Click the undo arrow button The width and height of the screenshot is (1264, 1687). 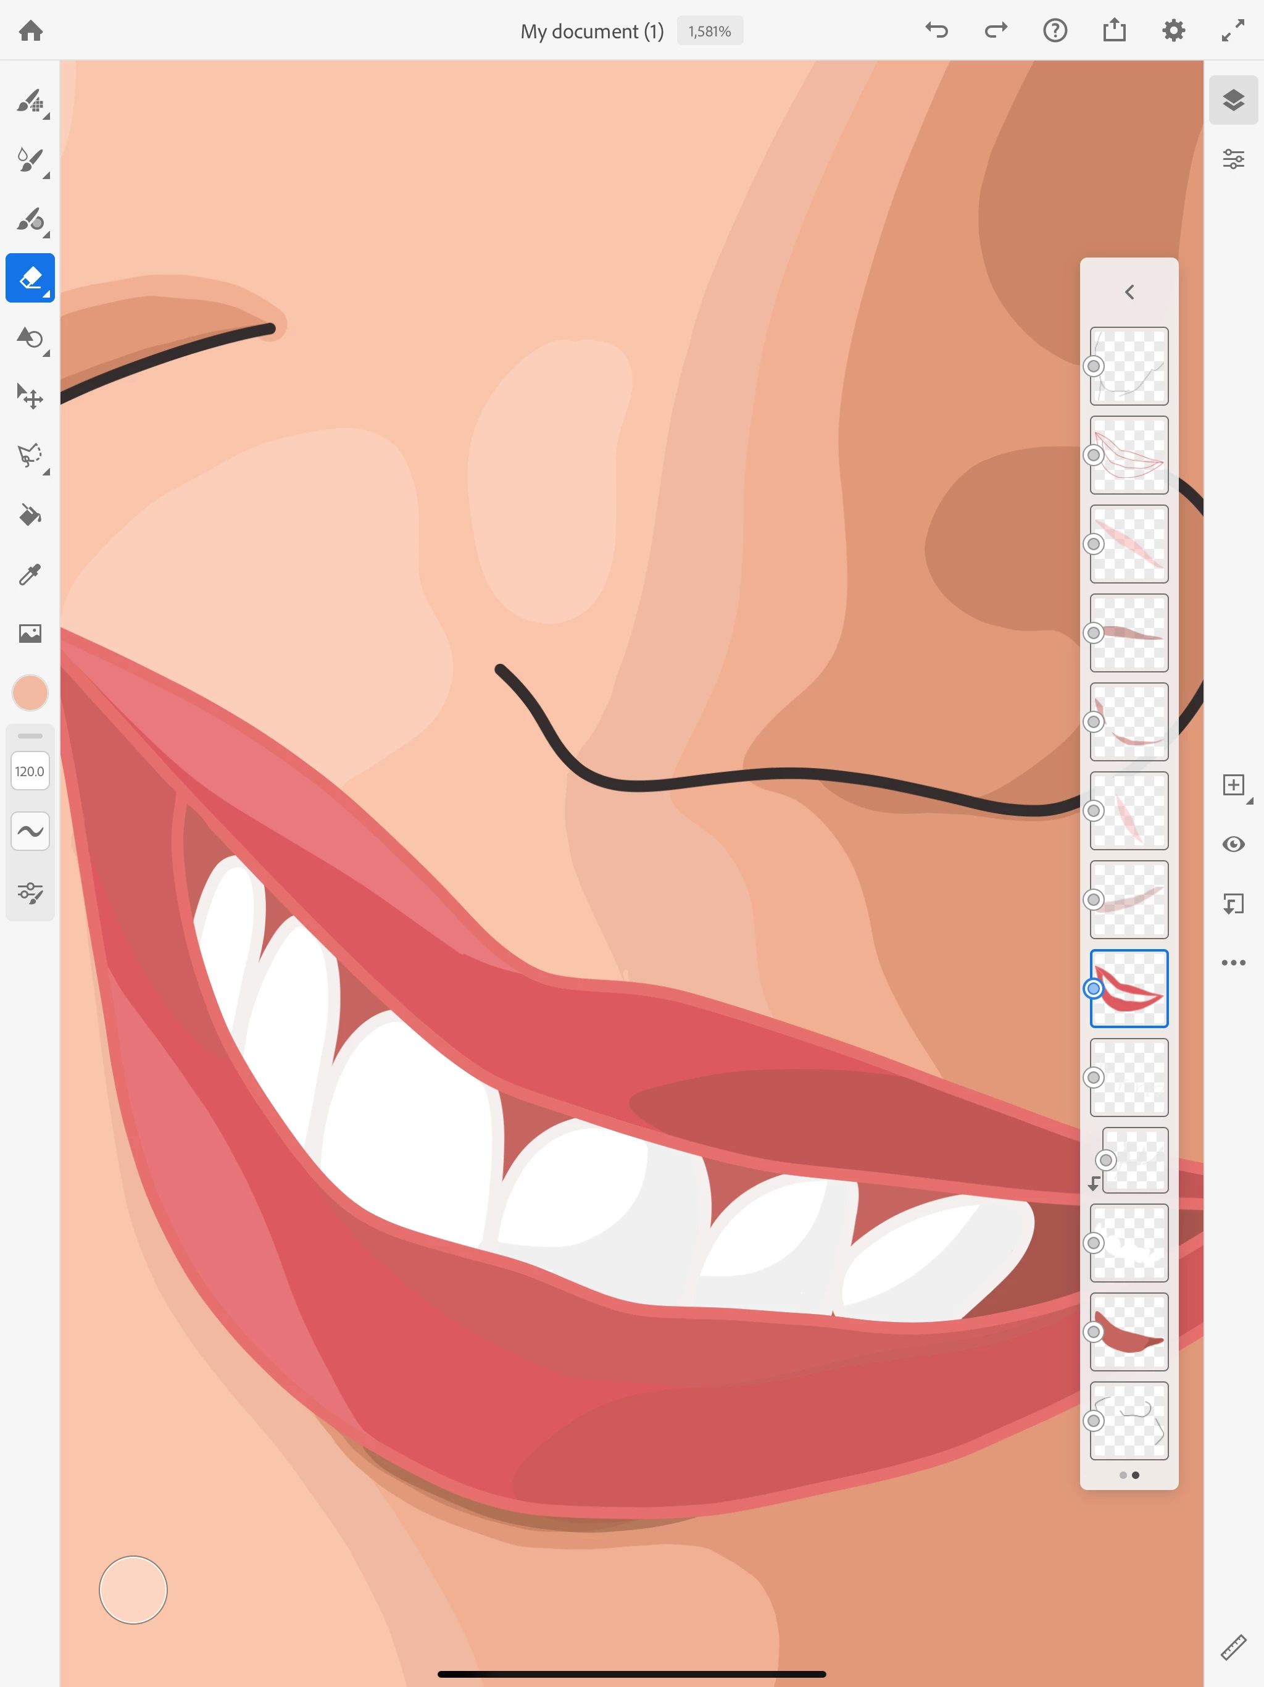click(x=936, y=30)
